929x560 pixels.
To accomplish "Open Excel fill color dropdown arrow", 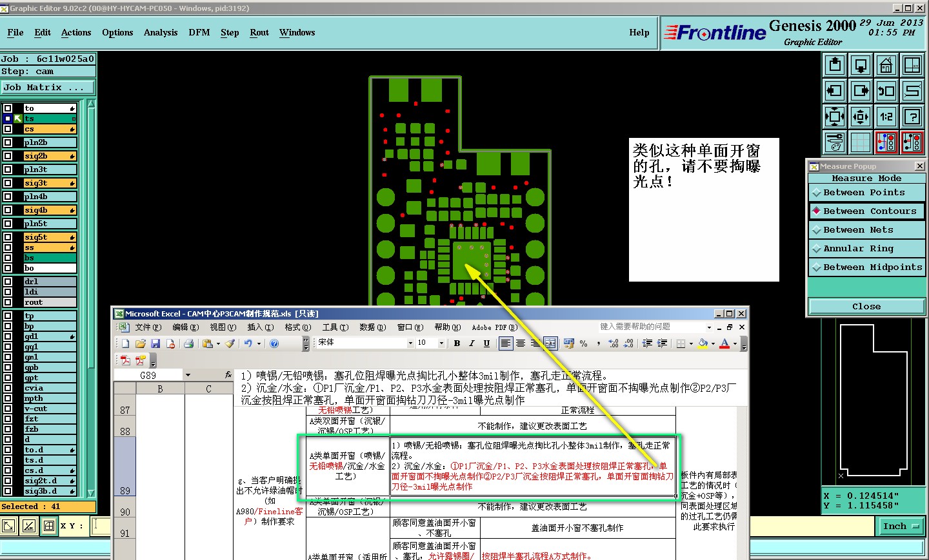I will (713, 343).
